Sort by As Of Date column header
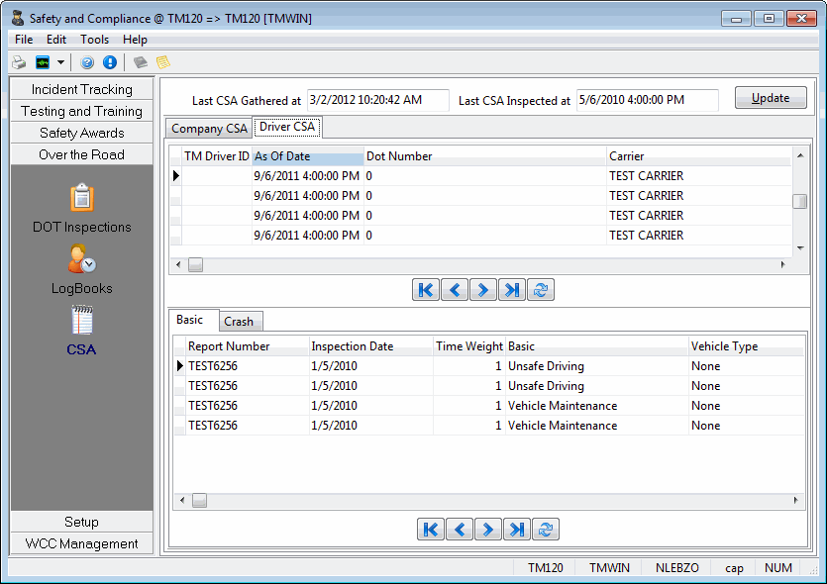This screenshot has width=827, height=584. tap(308, 156)
